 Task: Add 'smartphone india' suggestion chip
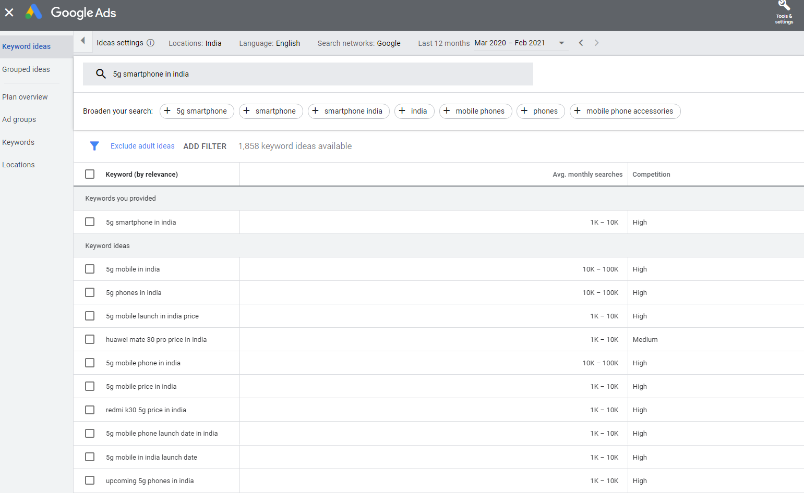[349, 111]
